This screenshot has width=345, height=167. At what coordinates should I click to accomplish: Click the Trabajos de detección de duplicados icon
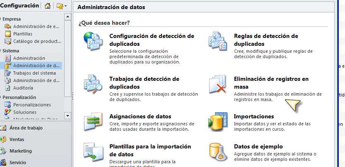coord(93,84)
